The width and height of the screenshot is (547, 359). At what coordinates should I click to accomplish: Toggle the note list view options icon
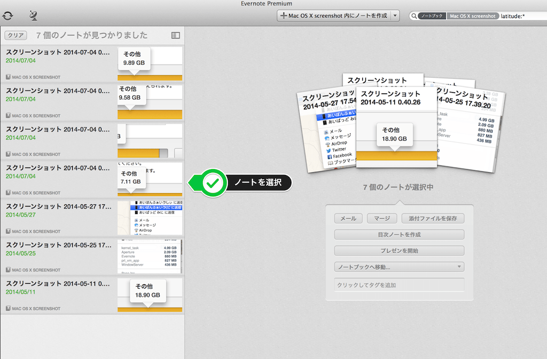pos(175,35)
